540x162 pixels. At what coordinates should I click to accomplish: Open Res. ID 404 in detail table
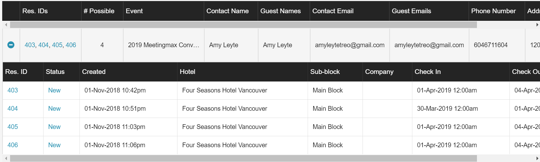(13, 109)
